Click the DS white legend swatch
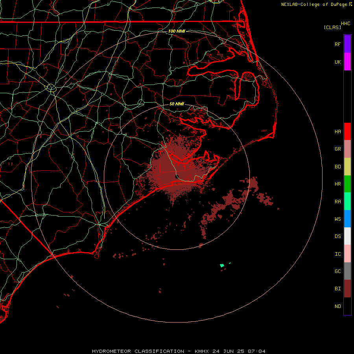 click(347, 236)
